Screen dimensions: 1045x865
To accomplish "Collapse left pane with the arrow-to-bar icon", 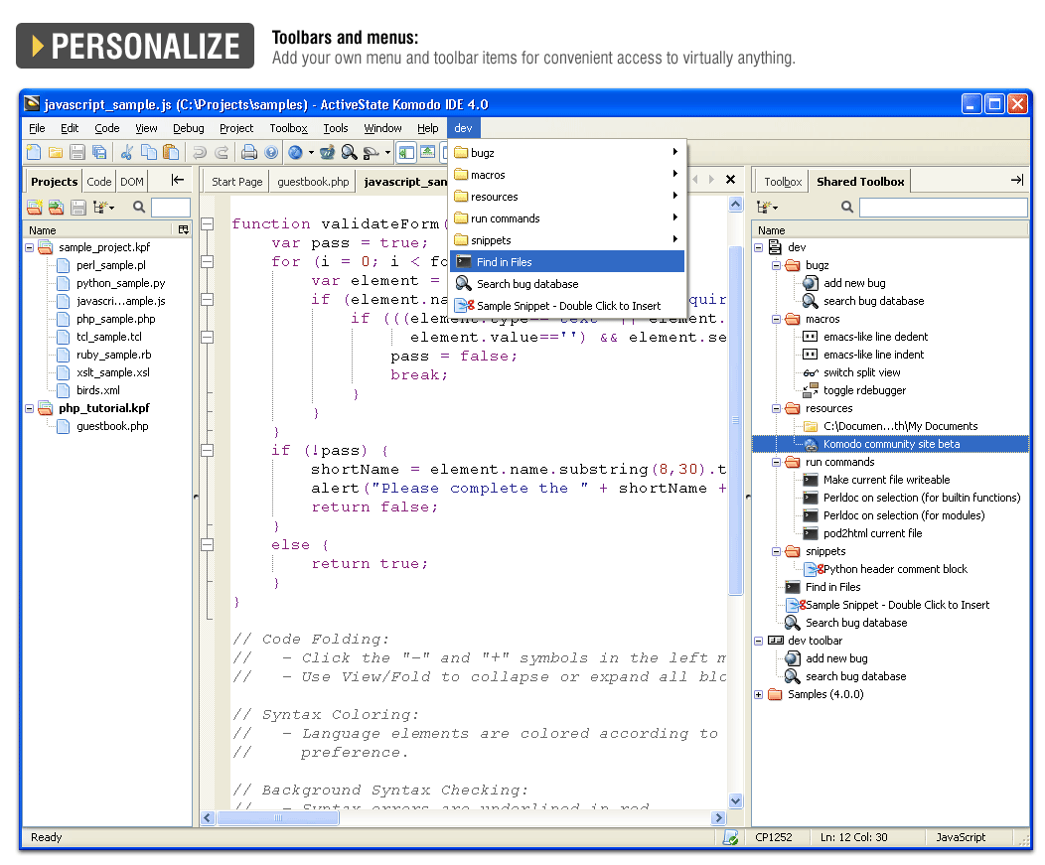I will click(177, 180).
